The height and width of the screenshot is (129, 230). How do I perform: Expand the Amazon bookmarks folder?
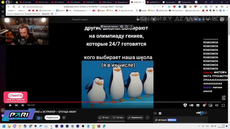11,10
